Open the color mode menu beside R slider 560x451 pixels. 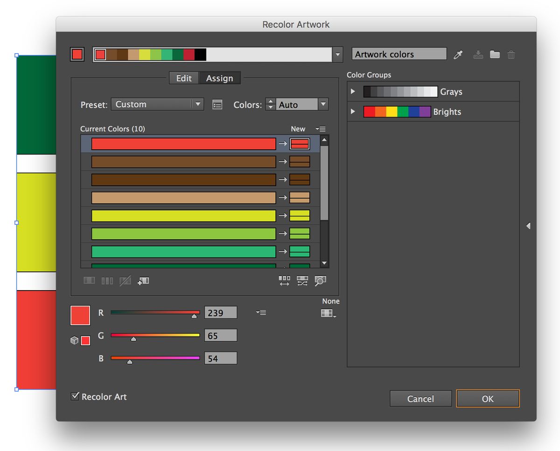(261, 312)
